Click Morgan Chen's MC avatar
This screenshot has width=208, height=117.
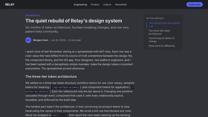tap(28, 40)
